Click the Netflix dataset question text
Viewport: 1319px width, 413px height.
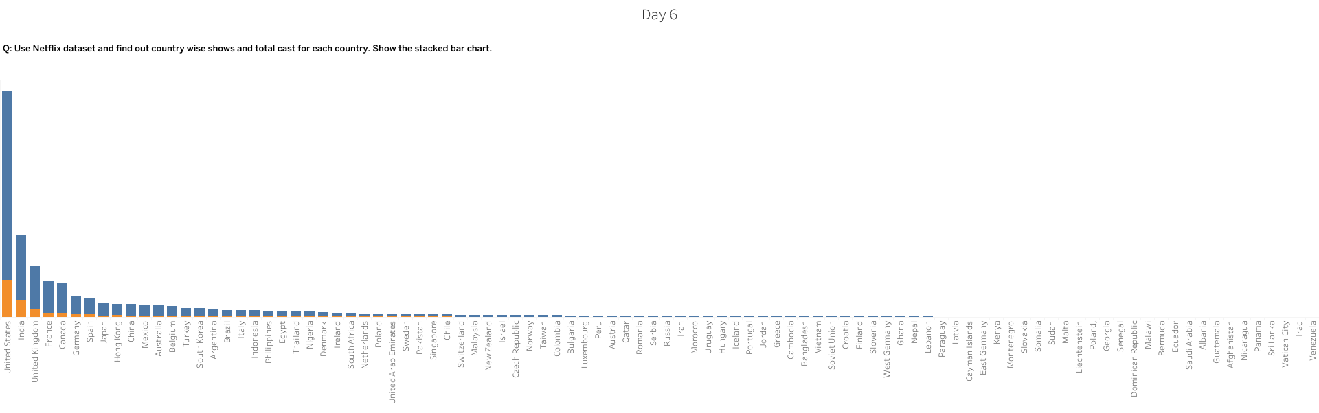[247, 49]
